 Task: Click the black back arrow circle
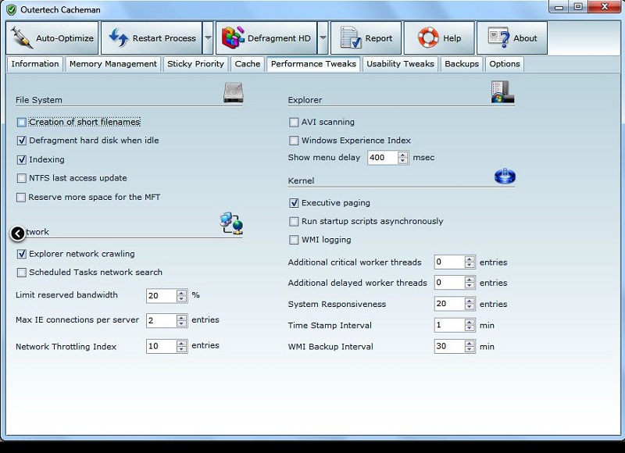click(x=17, y=234)
